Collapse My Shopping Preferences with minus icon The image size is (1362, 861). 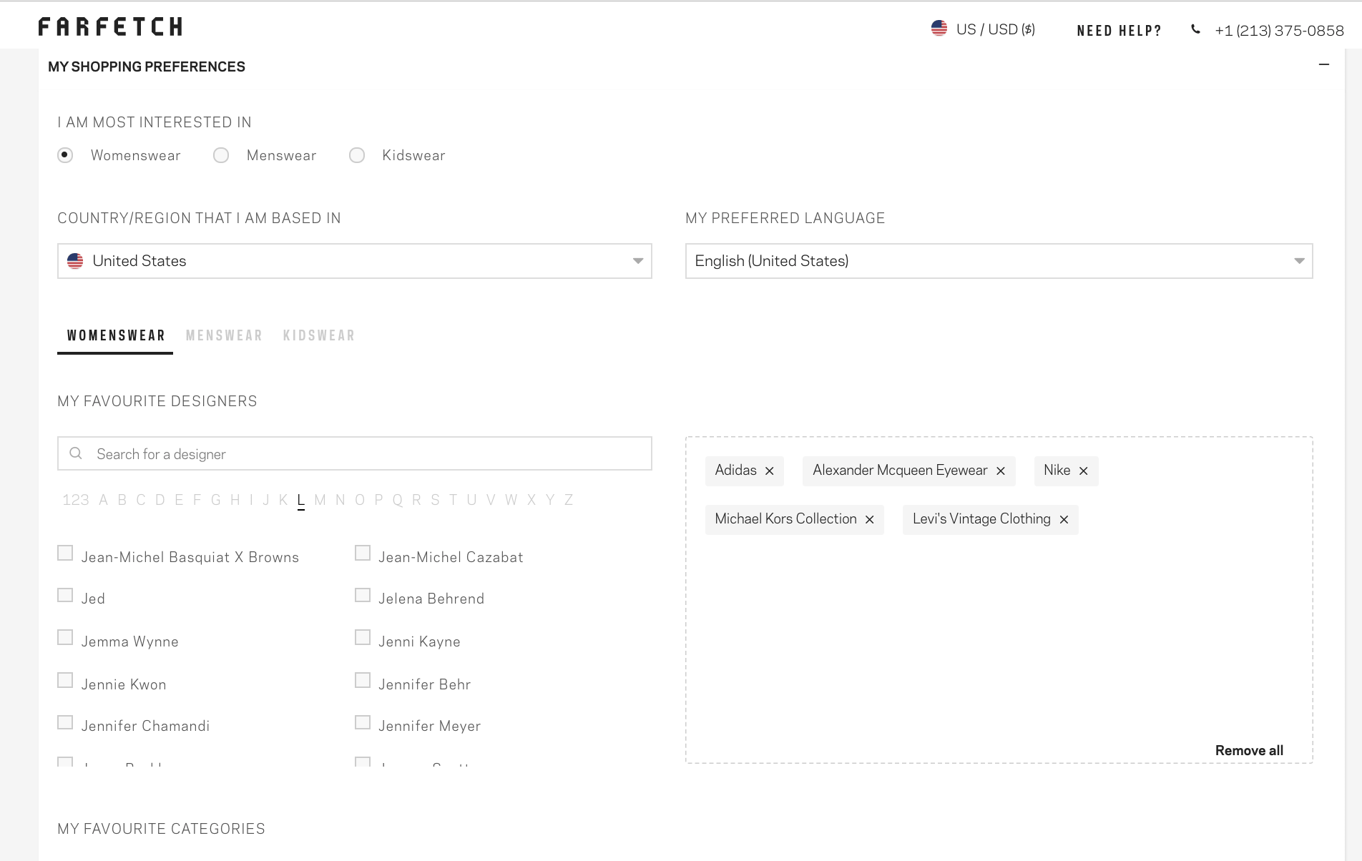point(1324,64)
